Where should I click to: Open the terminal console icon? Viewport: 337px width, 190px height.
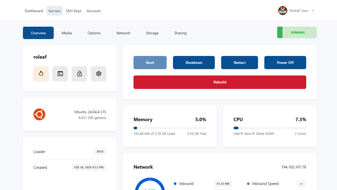pos(60,74)
